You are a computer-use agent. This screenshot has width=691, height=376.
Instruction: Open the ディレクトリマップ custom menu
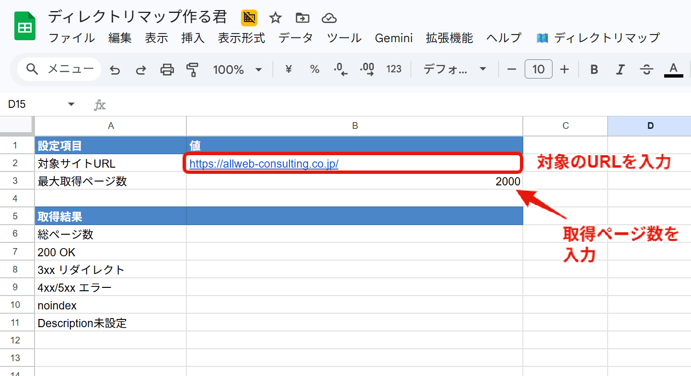(598, 38)
